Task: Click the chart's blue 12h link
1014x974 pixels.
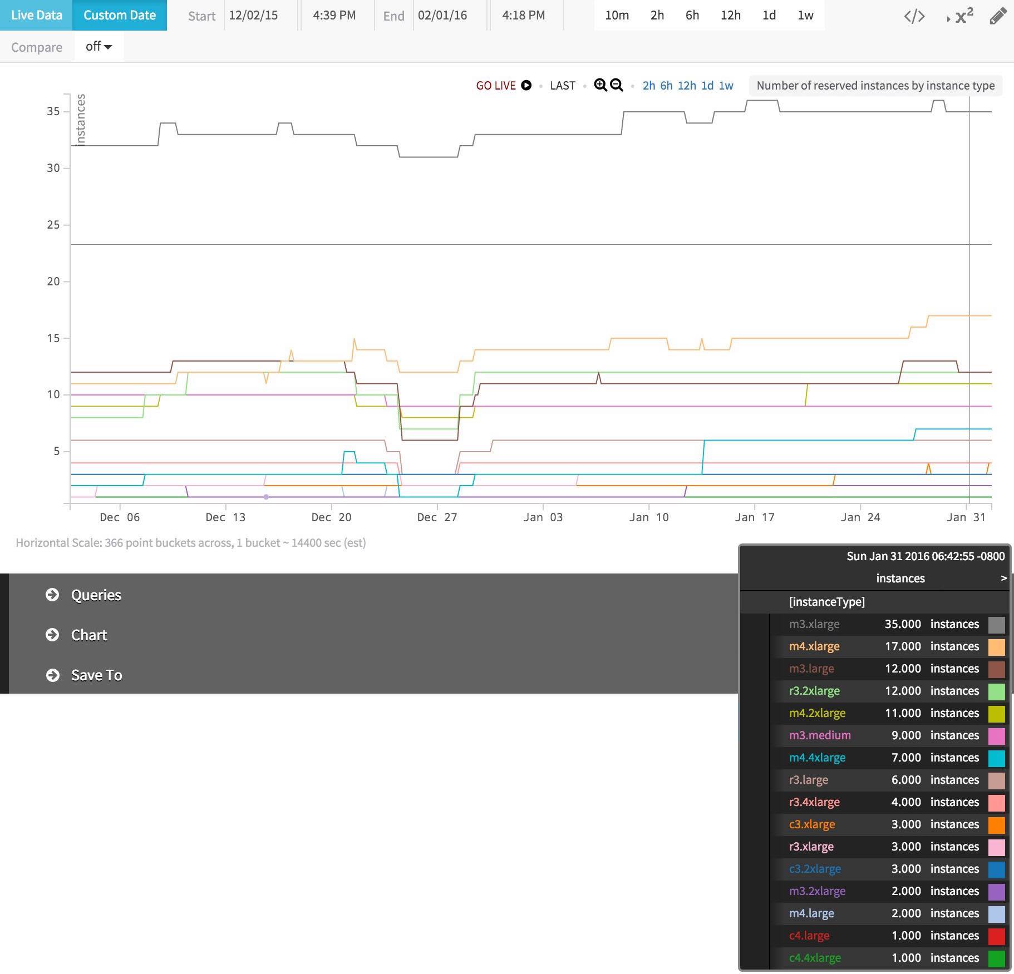Action: 687,85
